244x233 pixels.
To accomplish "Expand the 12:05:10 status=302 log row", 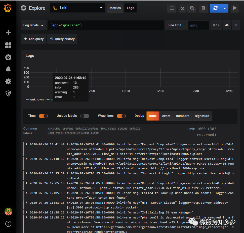I will click(26, 183).
